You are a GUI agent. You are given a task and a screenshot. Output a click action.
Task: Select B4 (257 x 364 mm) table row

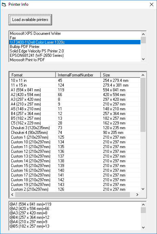(75, 114)
